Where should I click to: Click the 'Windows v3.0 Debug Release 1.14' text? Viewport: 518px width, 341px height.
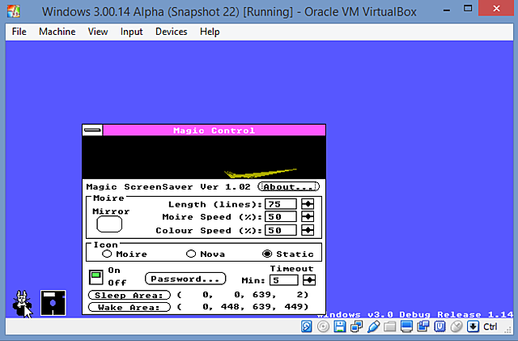click(x=415, y=314)
